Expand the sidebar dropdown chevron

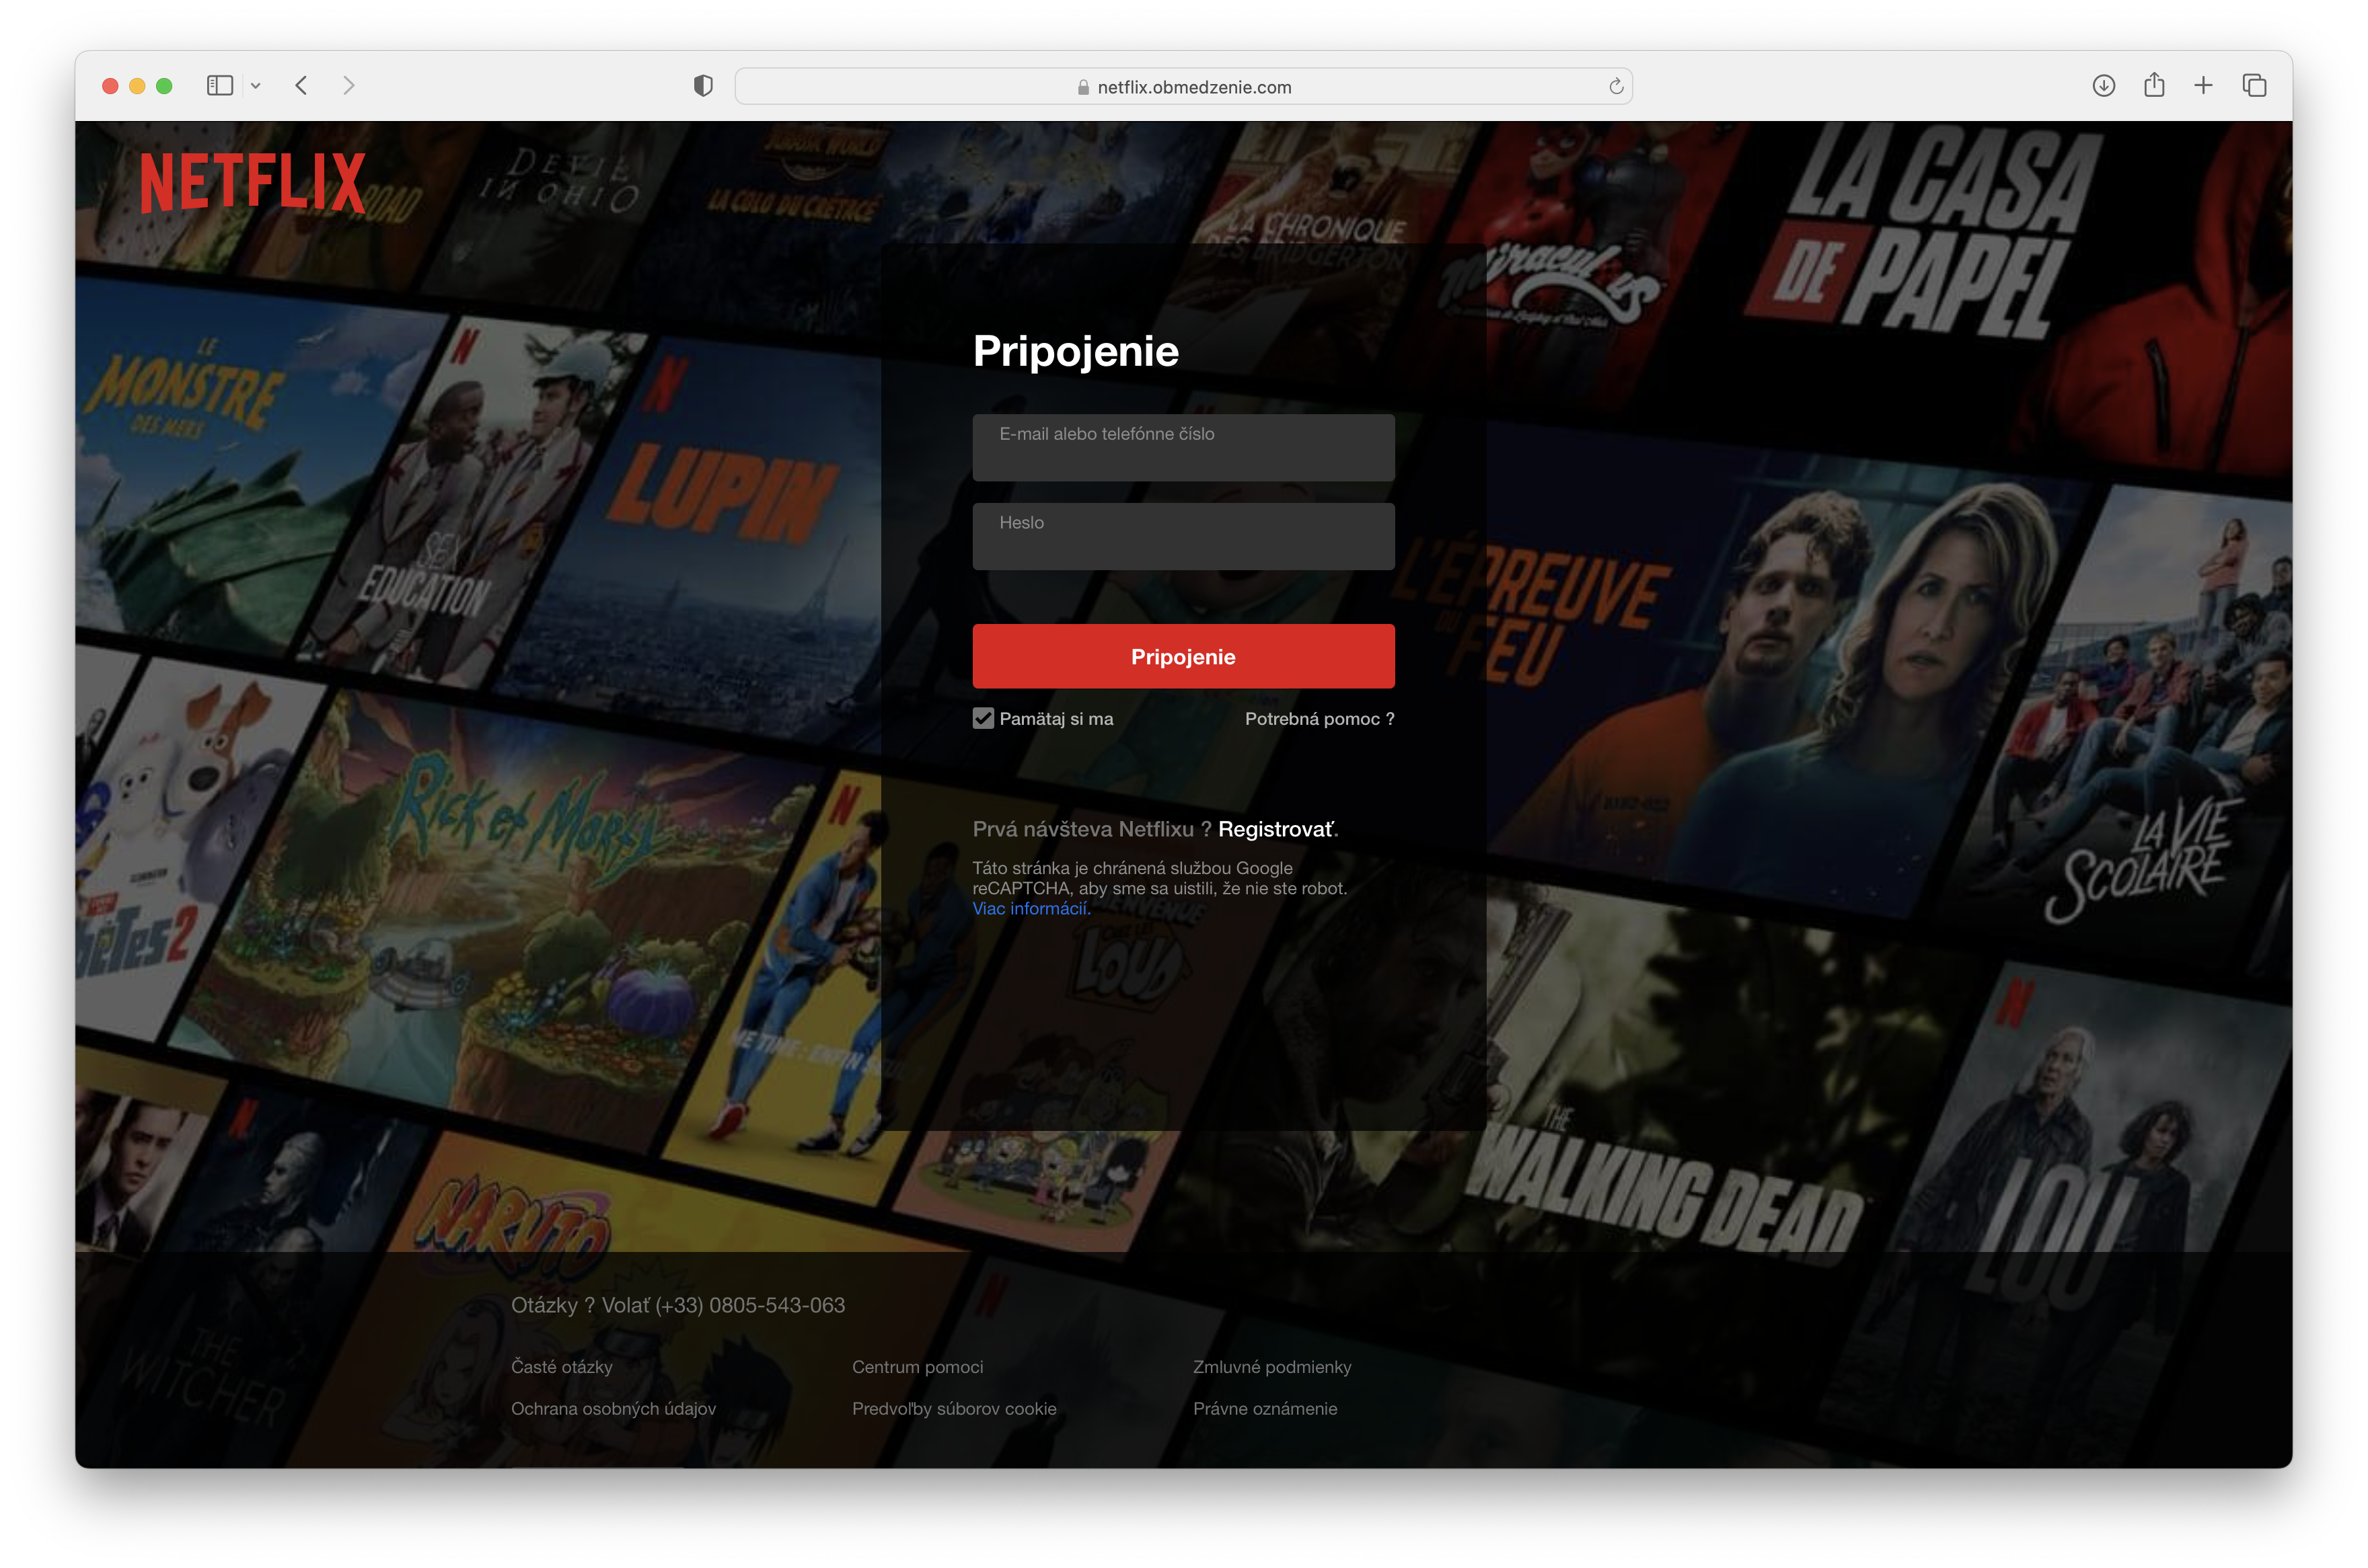click(256, 86)
